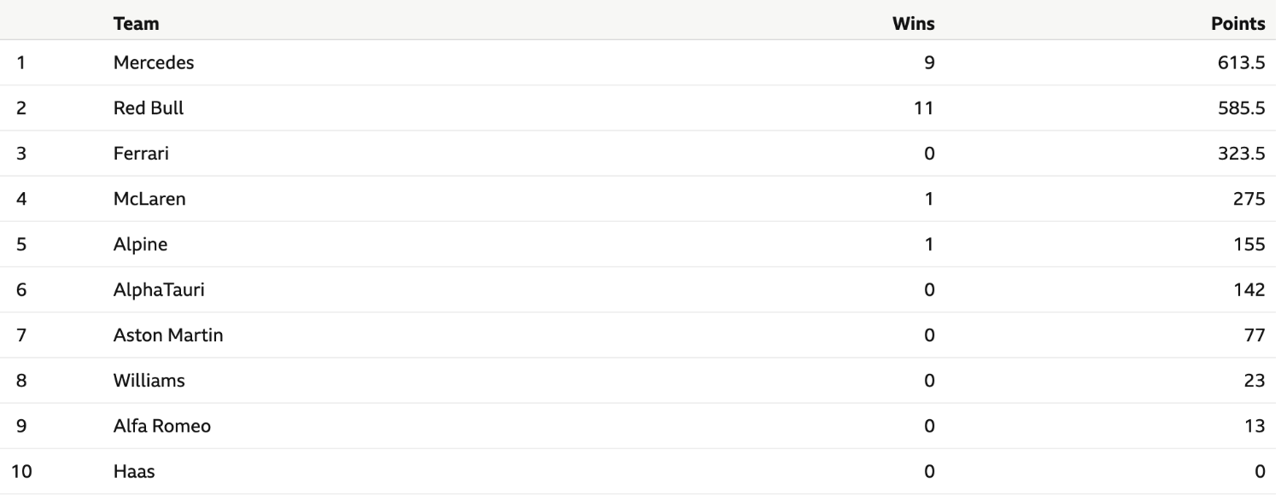Click position number 10 in table
The width and height of the screenshot is (1281, 501).
pos(21,471)
